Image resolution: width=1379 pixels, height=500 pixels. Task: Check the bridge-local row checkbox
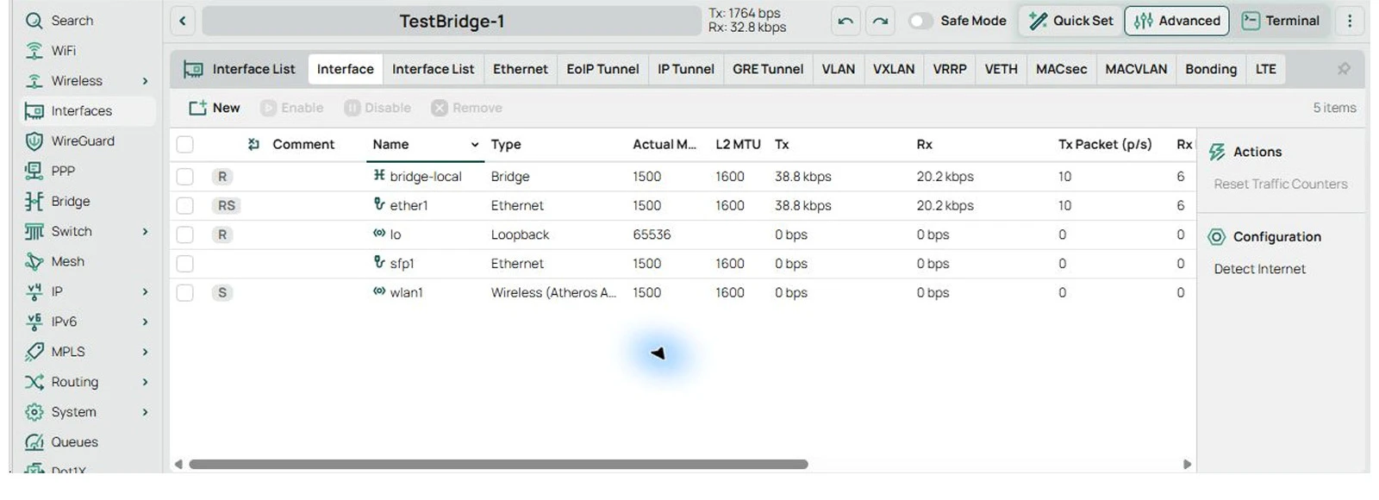point(184,177)
